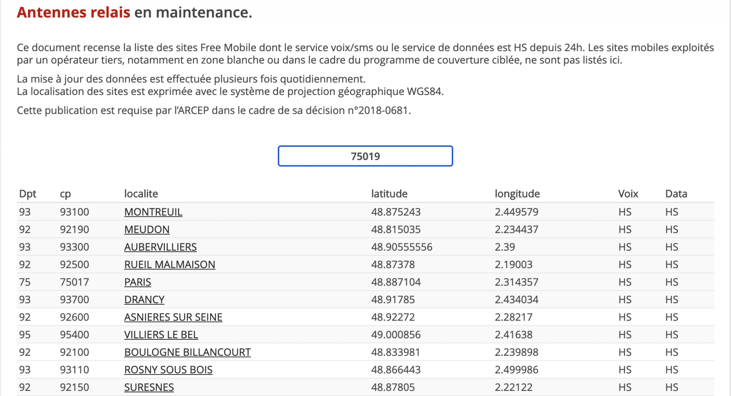Image resolution: width=731 pixels, height=396 pixels.
Task: Click the postal code search field
Action: pos(365,156)
